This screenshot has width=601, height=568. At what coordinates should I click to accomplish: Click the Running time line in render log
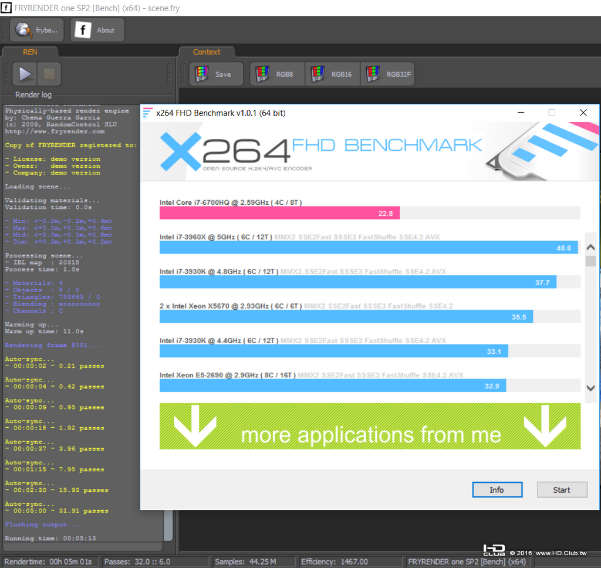(x=50, y=538)
